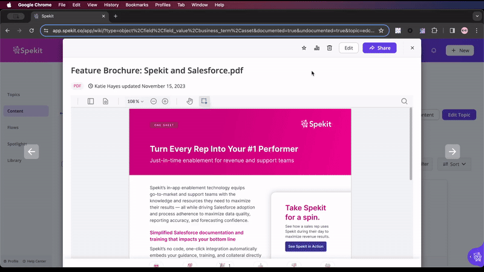Toggle the Chrome side panel icon
The width and height of the screenshot is (484, 272).
[452, 31]
